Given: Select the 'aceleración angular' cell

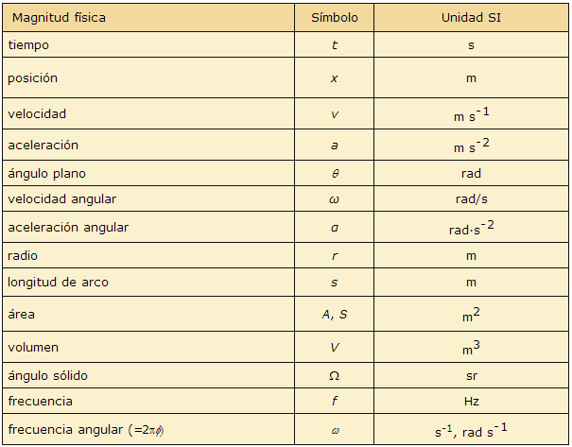Looking at the screenshot, I should [x=68, y=228].
